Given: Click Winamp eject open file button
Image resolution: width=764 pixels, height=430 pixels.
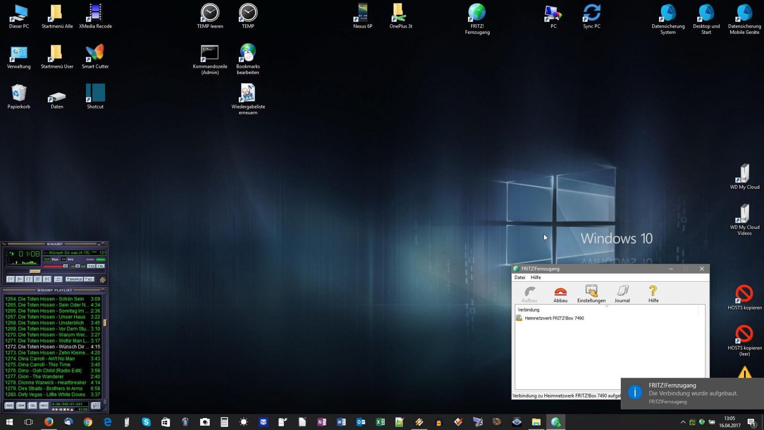Looking at the screenshot, I should (x=58, y=279).
